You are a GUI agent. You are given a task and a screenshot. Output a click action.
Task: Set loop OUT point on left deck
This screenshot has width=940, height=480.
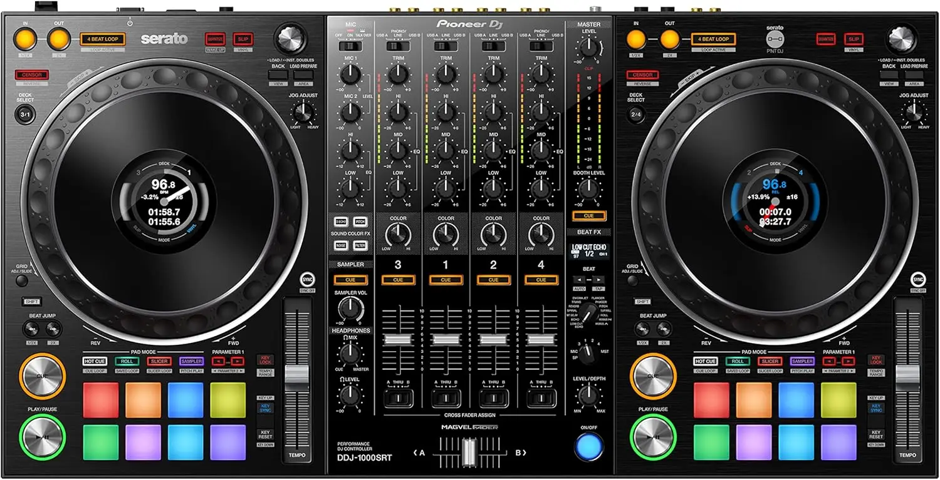click(59, 39)
